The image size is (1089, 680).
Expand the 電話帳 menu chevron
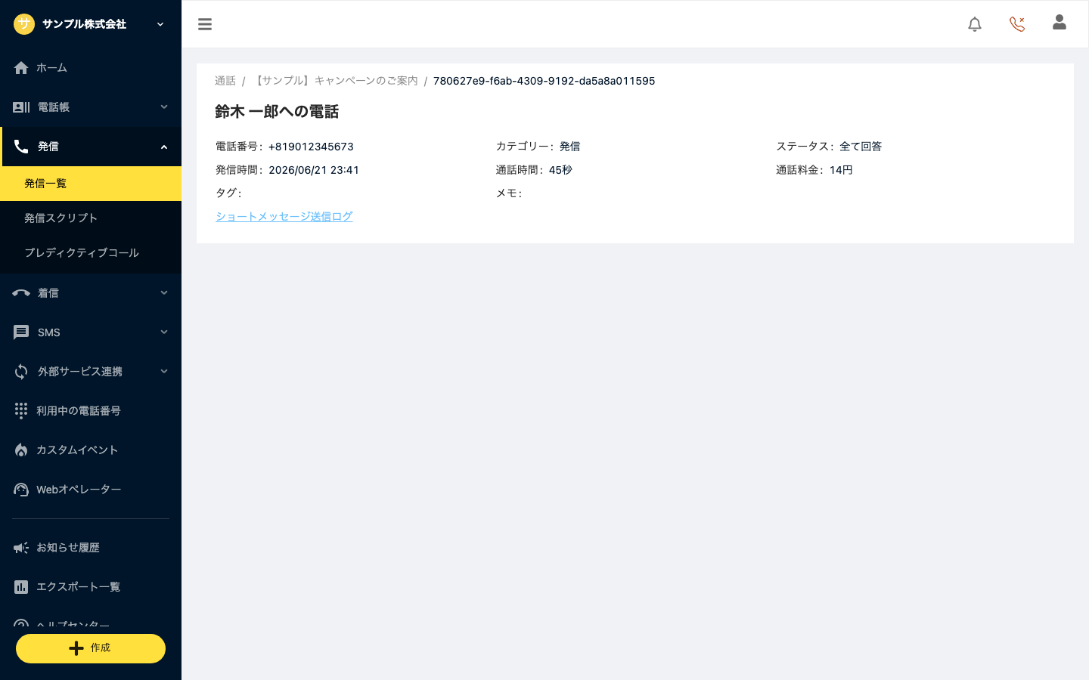coord(164,107)
